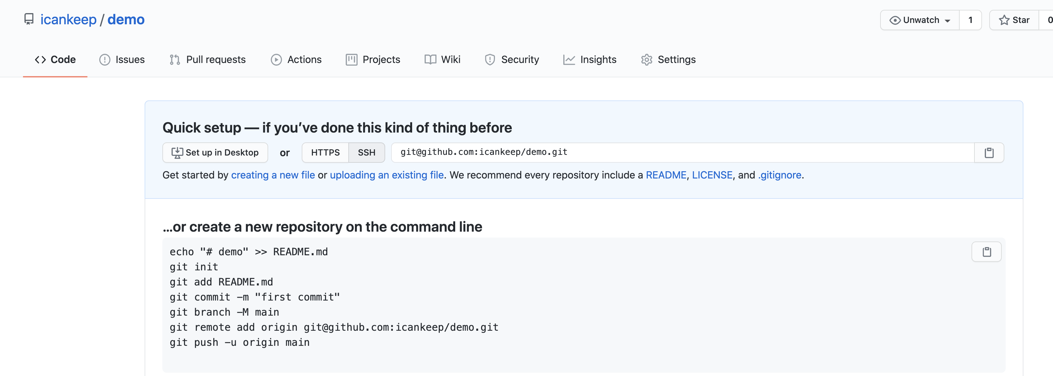
Task: Go to the Issues tab
Action: (122, 60)
